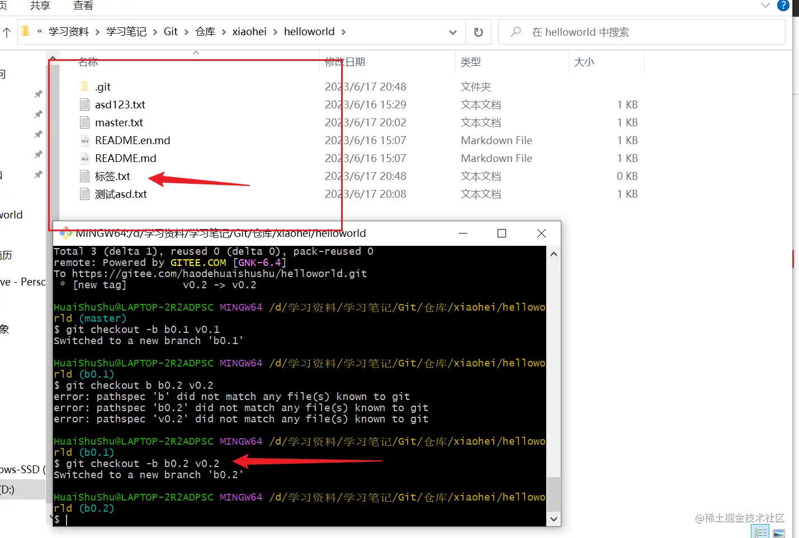Expand the ribbon chevron
The image size is (799, 538).
(x=765, y=5)
